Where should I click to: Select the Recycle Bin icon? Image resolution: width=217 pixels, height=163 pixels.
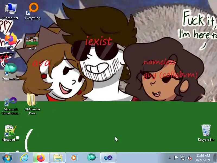pos(206,133)
